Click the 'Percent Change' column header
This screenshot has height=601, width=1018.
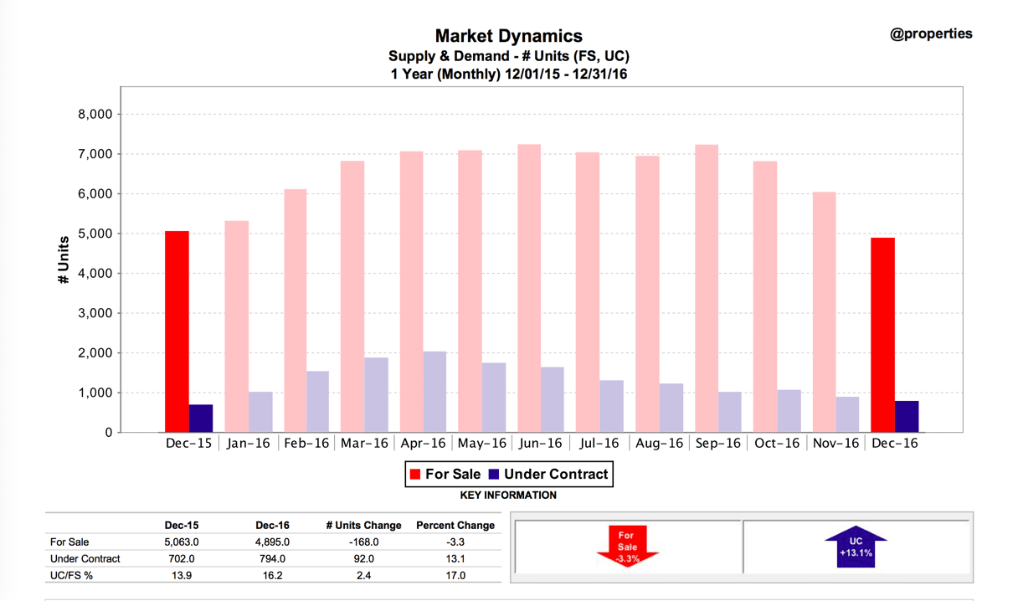pyautogui.click(x=455, y=526)
